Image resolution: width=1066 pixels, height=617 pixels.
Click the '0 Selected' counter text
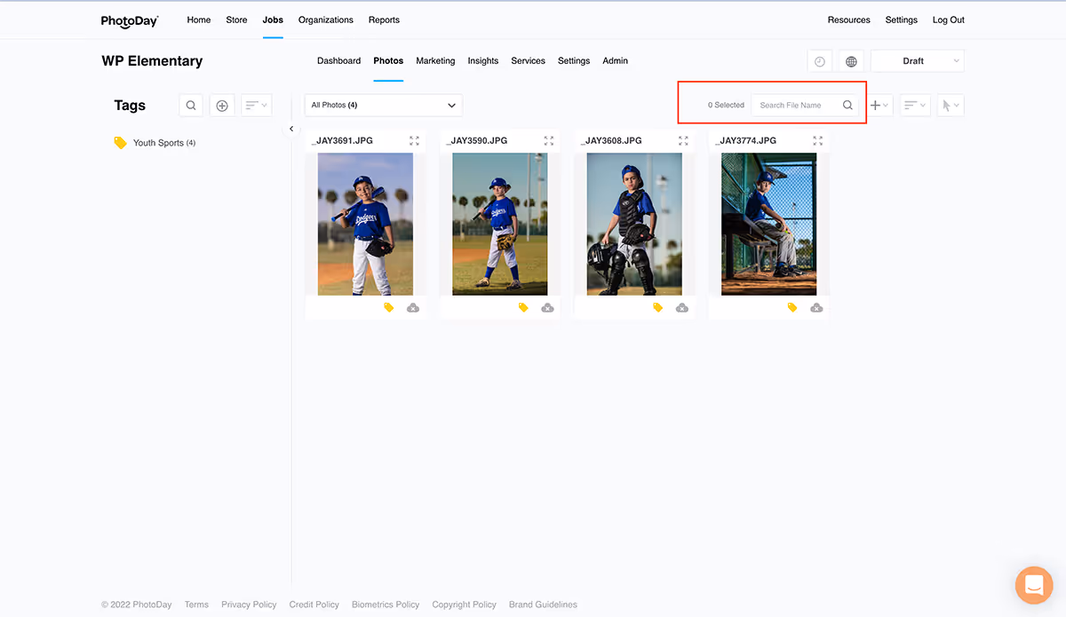726,105
